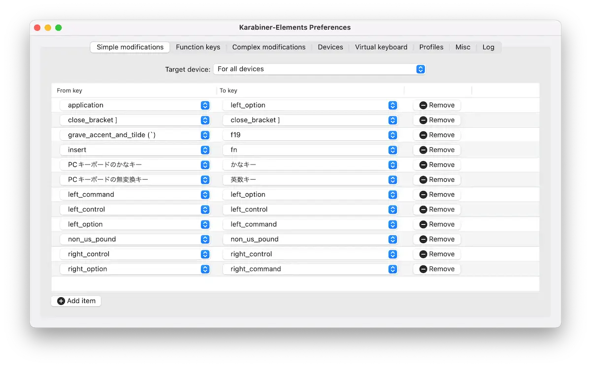Open the Virtual keyboard tab
591x367 pixels.
coord(381,47)
